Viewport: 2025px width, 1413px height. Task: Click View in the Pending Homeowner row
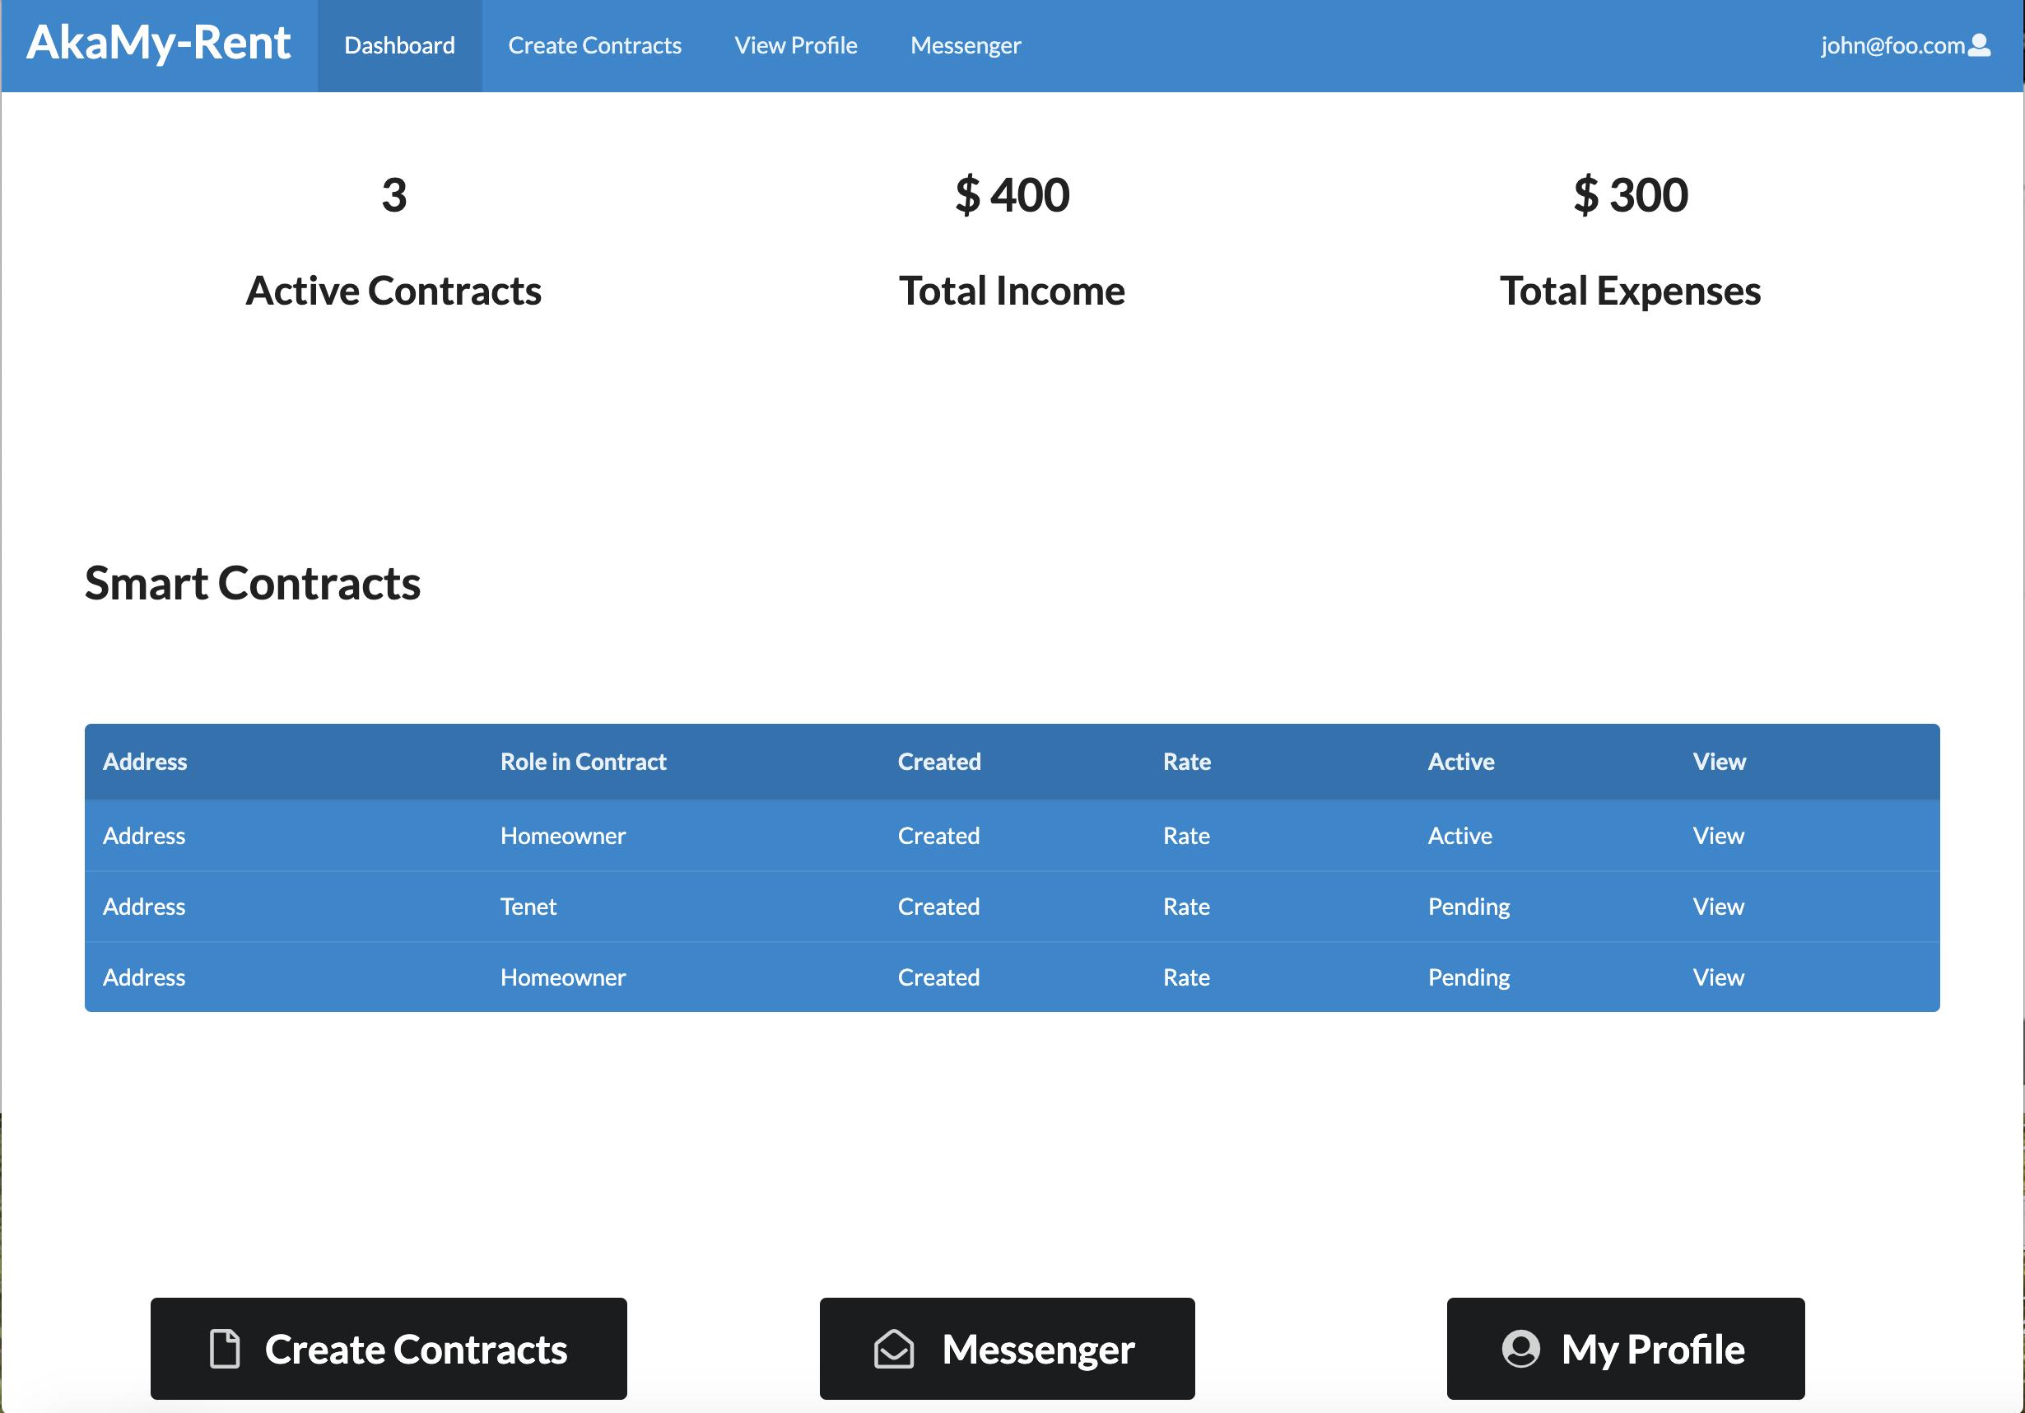point(1718,977)
